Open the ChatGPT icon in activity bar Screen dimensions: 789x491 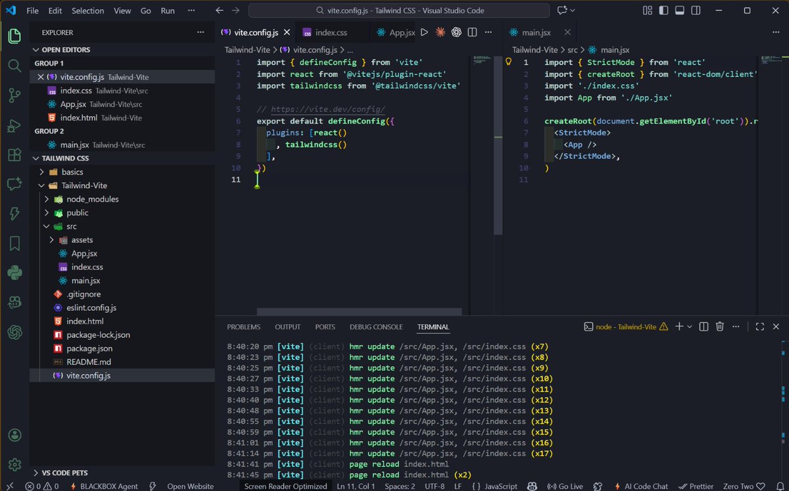(14, 333)
